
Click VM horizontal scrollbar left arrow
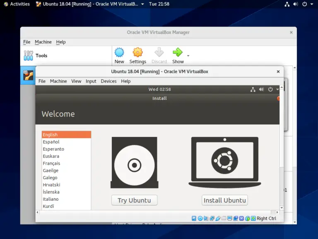(x=37, y=212)
